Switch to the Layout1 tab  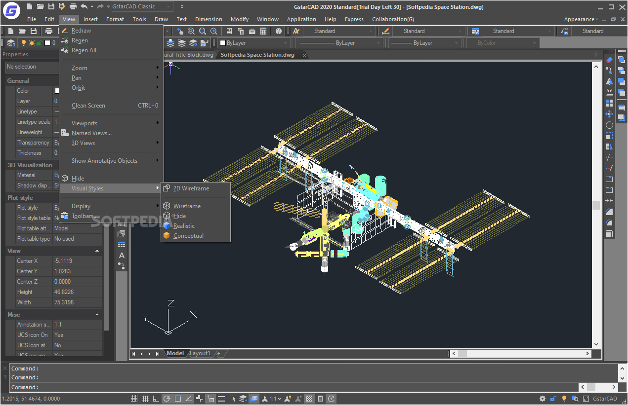coord(200,353)
